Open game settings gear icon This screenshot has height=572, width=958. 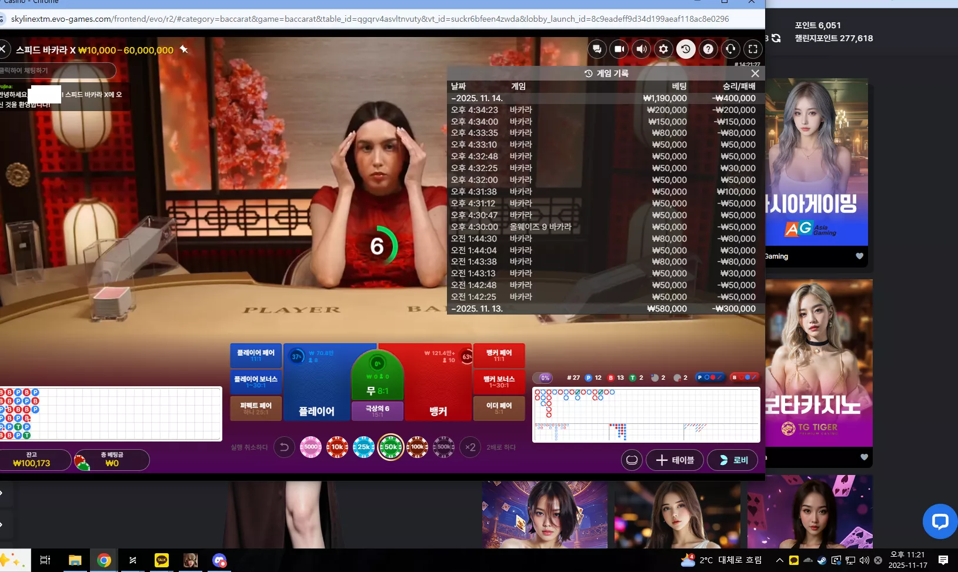[x=663, y=49]
